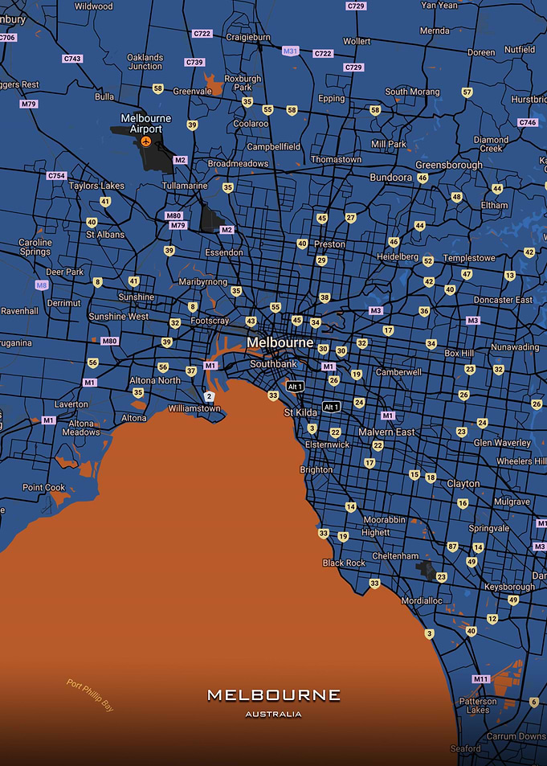
Task: Click the C706 route shield
Action: (7, 38)
